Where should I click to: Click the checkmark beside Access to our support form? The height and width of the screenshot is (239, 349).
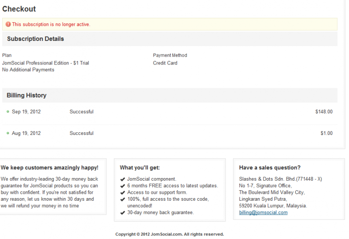123,192
